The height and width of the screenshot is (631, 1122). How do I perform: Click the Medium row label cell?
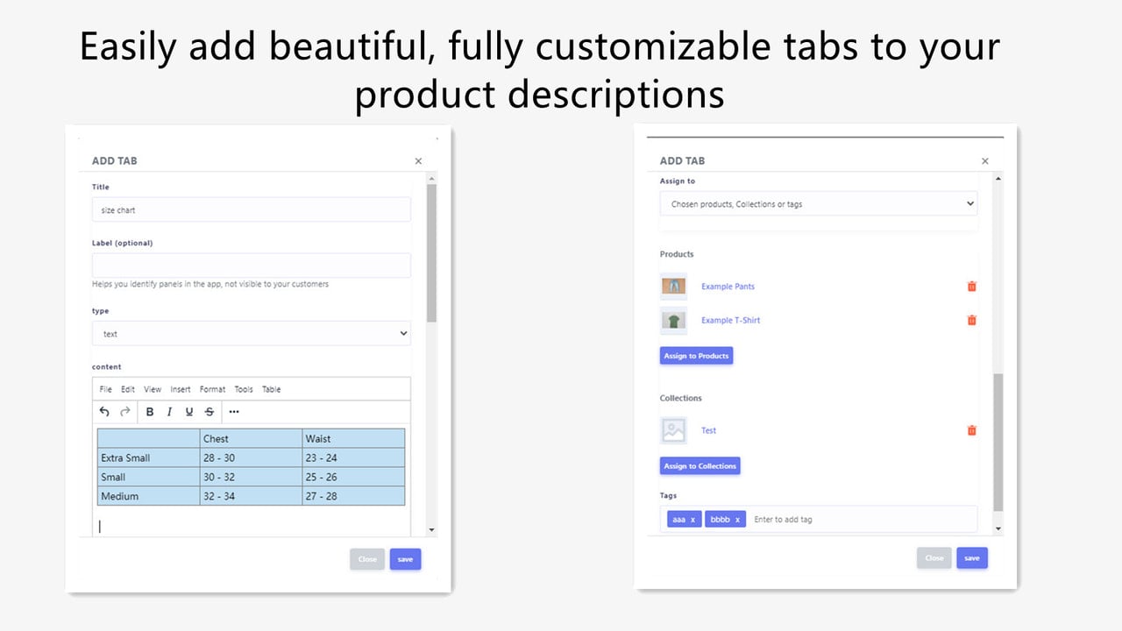click(149, 496)
